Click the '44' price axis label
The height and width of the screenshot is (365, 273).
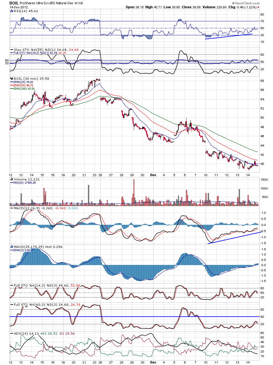[261, 145]
